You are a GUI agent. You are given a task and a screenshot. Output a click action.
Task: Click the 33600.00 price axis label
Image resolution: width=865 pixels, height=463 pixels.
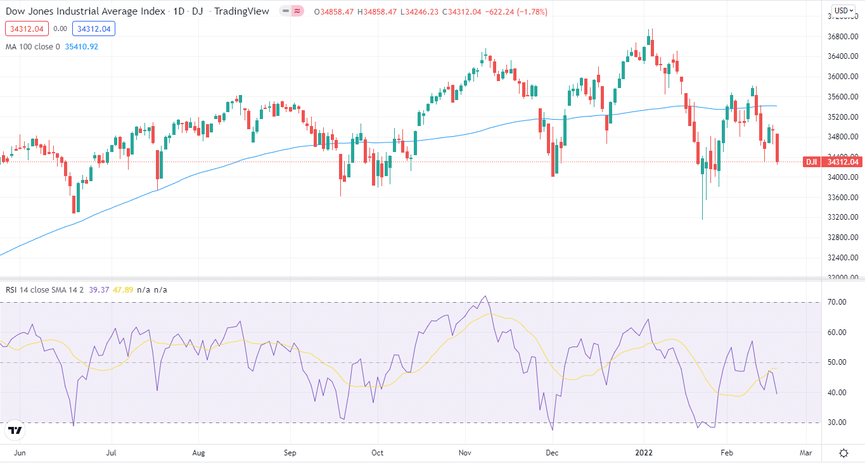[x=843, y=198]
